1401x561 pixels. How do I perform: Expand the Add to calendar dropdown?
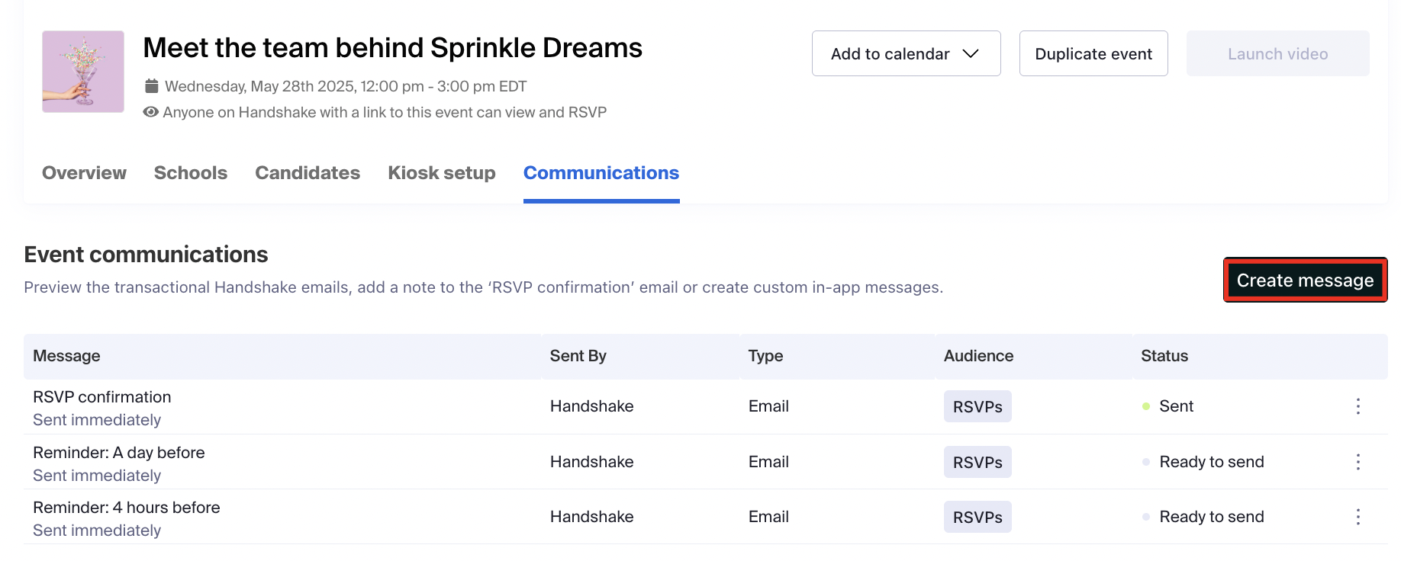[906, 53]
